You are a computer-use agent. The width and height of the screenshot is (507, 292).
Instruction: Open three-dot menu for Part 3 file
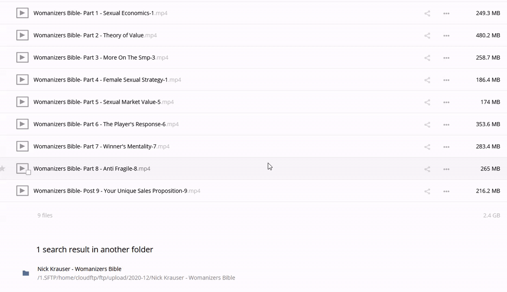[446, 58]
